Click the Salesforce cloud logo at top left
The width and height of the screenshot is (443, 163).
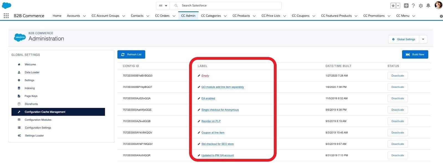(x=7, y=5)
